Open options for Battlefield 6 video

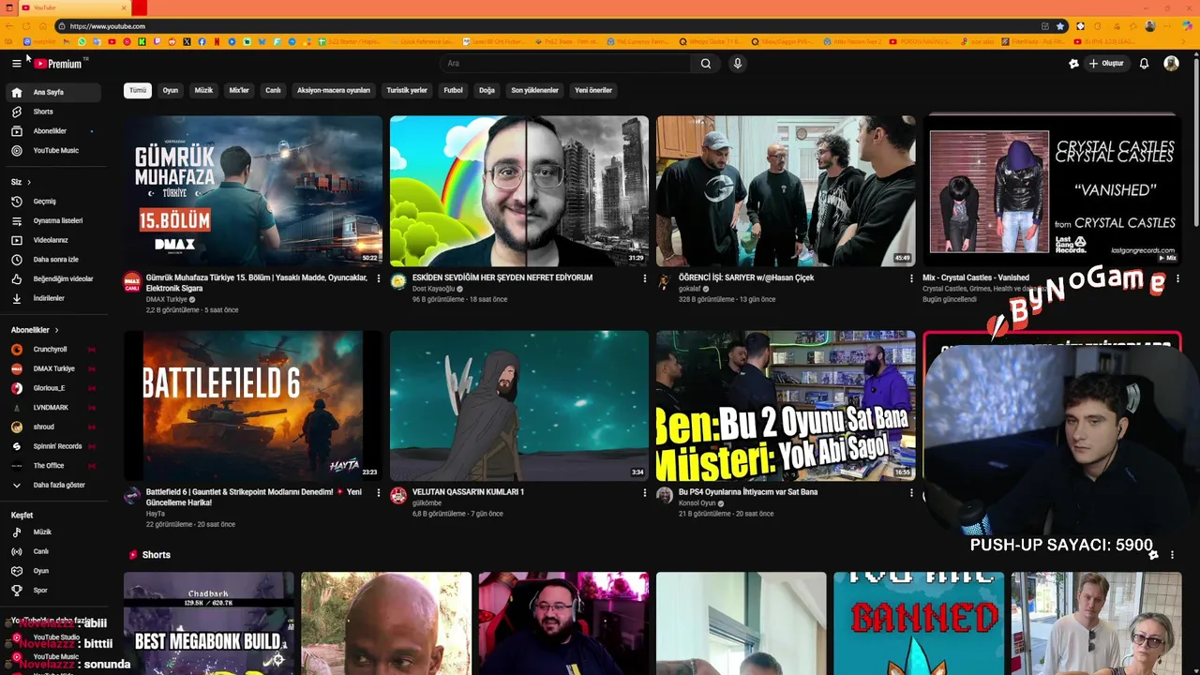click(379, 492)
